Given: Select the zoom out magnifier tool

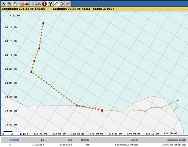Looking at the screenshot, I should [x=9, y=4].
